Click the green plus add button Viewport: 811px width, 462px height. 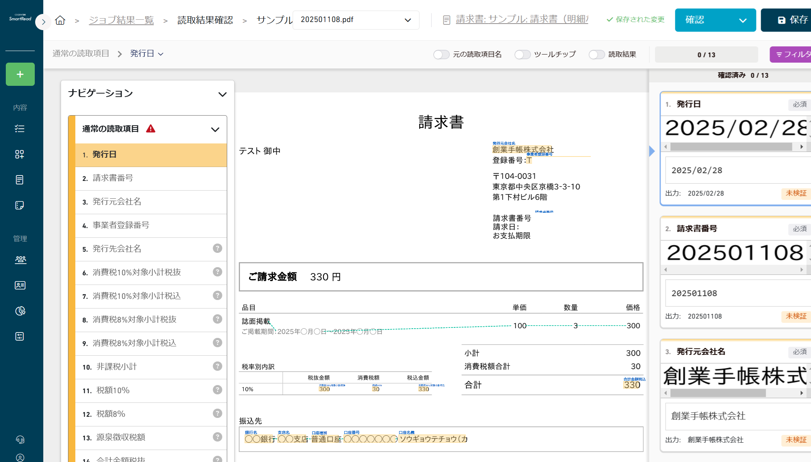coord(20,74)
